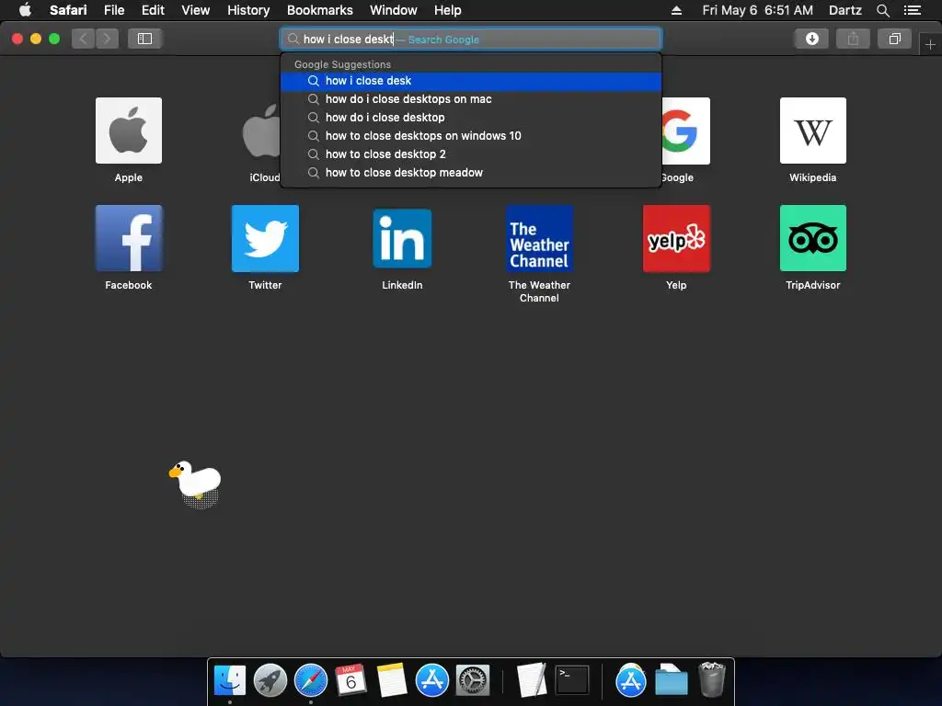Open Finder from the Dock
Screen dimensions: 942x706
(230, 680)
